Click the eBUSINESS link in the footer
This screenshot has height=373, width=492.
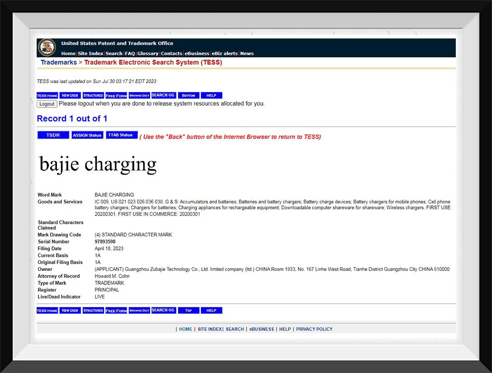(261, 329)
